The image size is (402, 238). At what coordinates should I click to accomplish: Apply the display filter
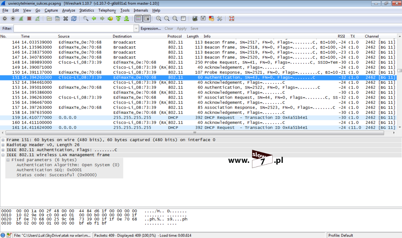click(182, 28)
